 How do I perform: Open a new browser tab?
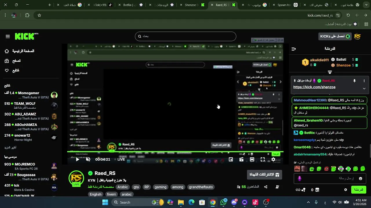(50, 5)
